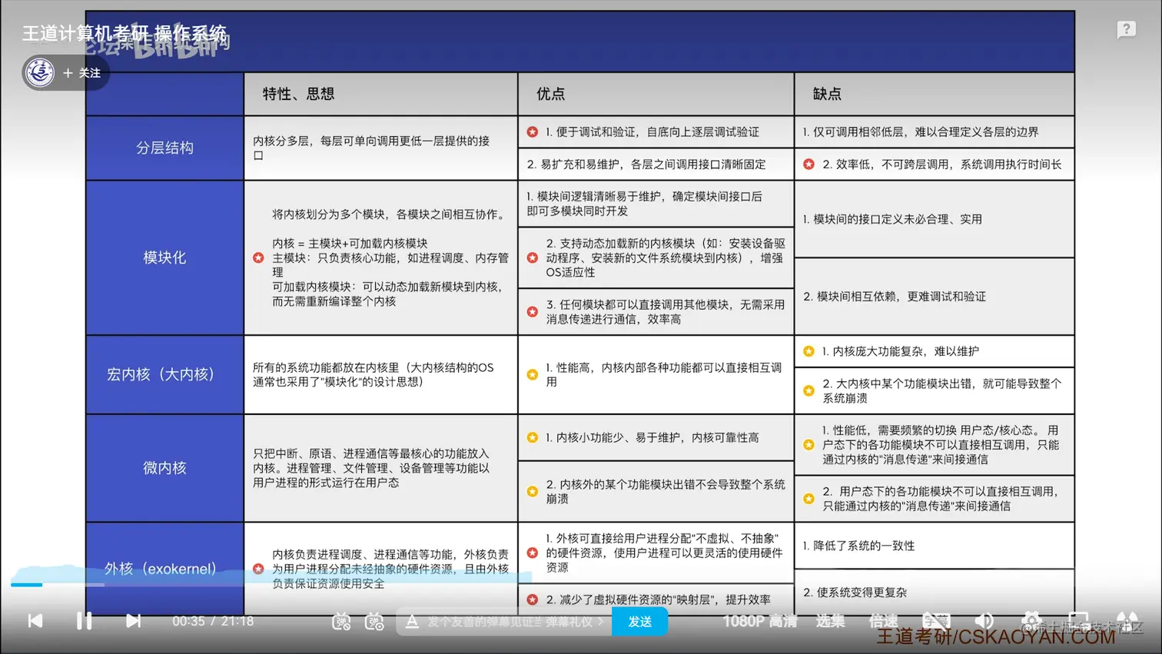
Task: Click the cell '模块间相互依赖，更难调试和验证'
Action: click(934, 296)
